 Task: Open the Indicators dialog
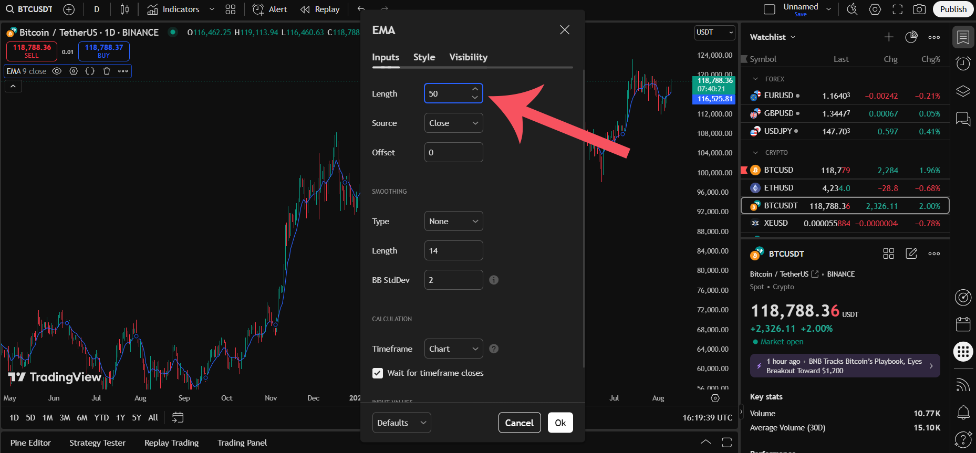(173, 9)
